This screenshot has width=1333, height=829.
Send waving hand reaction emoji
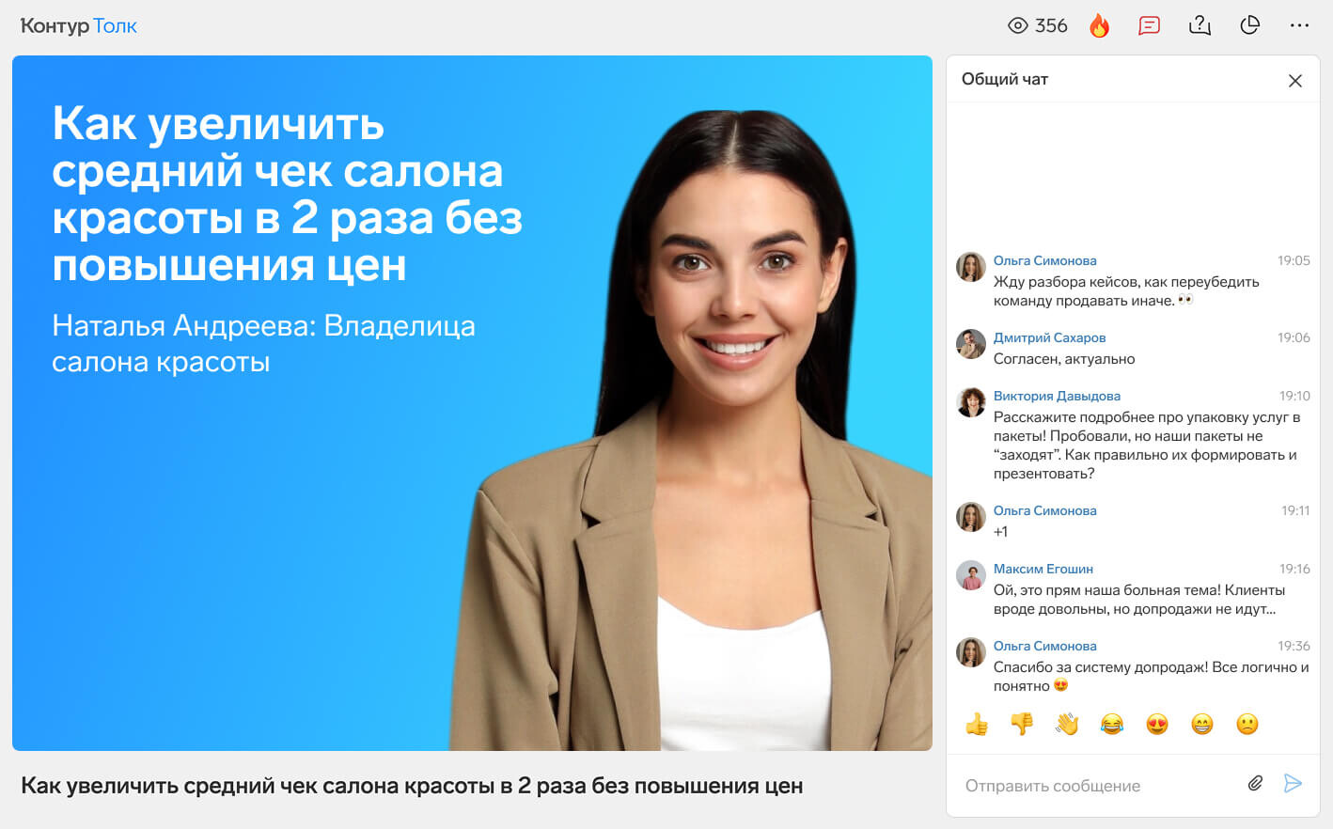click(x=1067, y=724)
